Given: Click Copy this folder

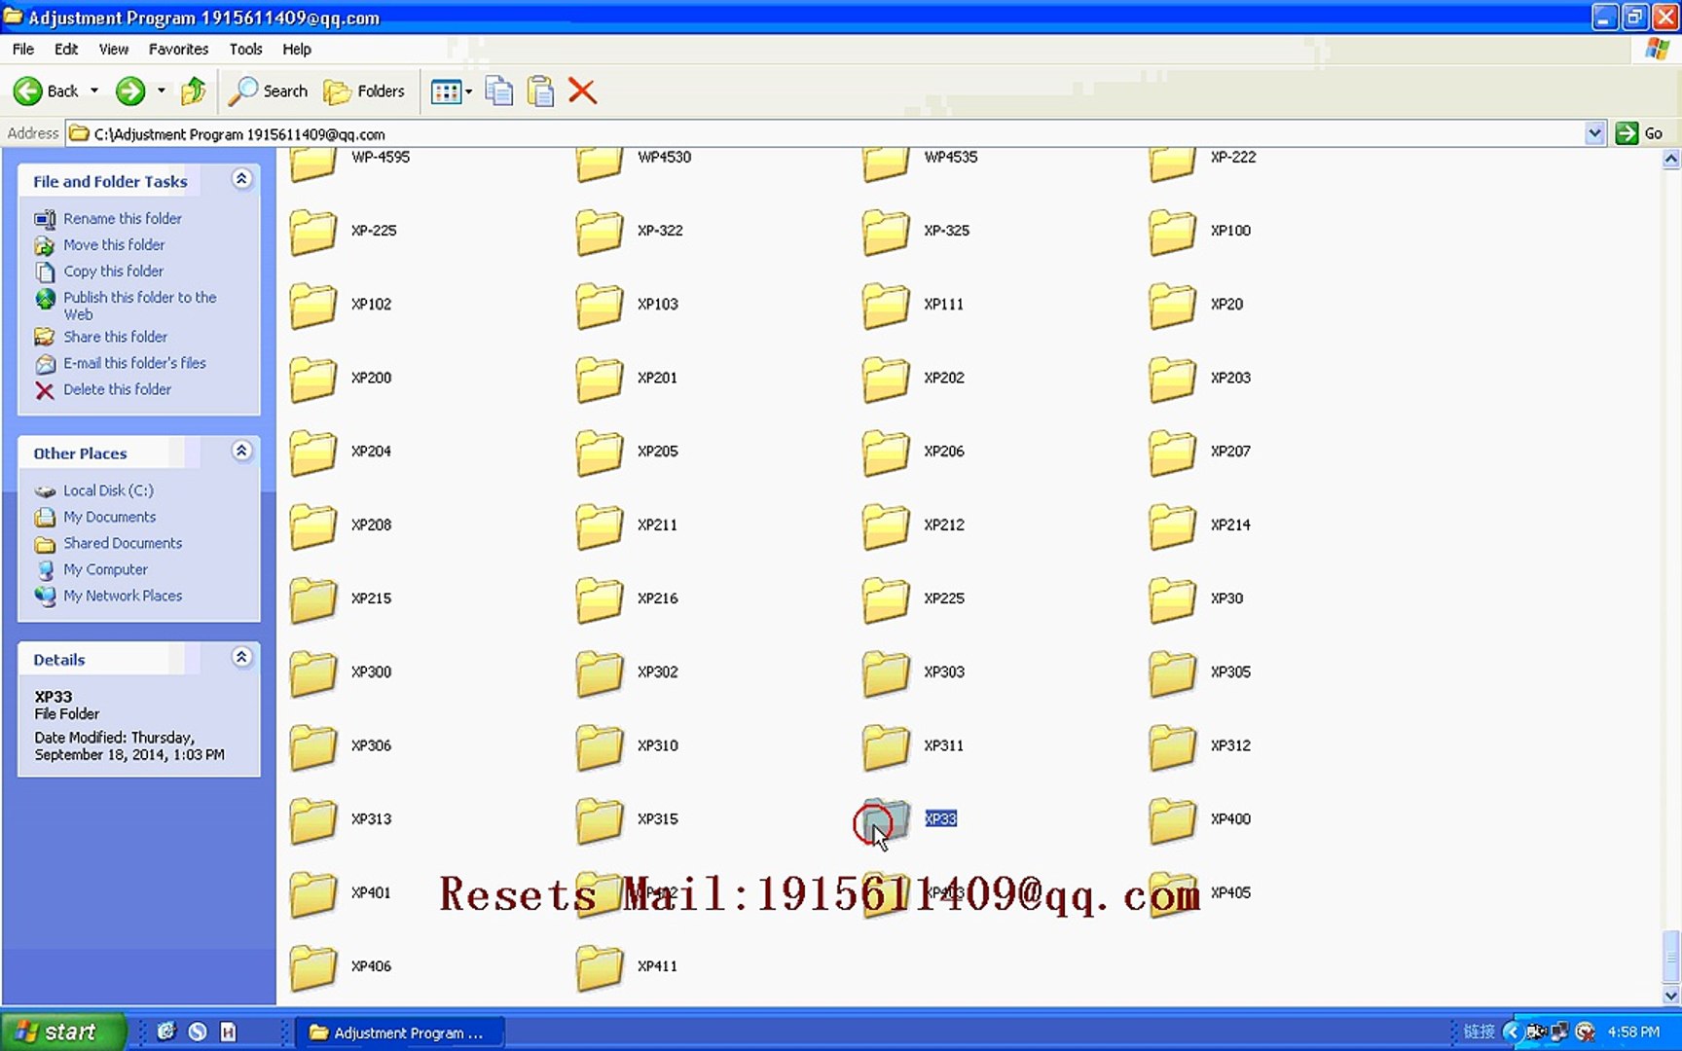Looking at the screenshot, I should 113,272.
